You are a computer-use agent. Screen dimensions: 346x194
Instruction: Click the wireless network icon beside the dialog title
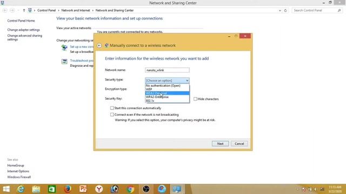(107, 45)
